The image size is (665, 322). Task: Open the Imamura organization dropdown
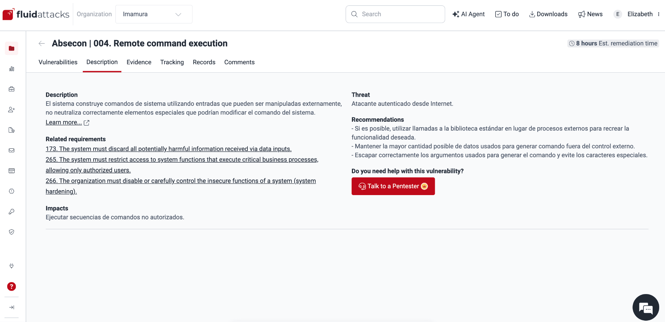154,14
